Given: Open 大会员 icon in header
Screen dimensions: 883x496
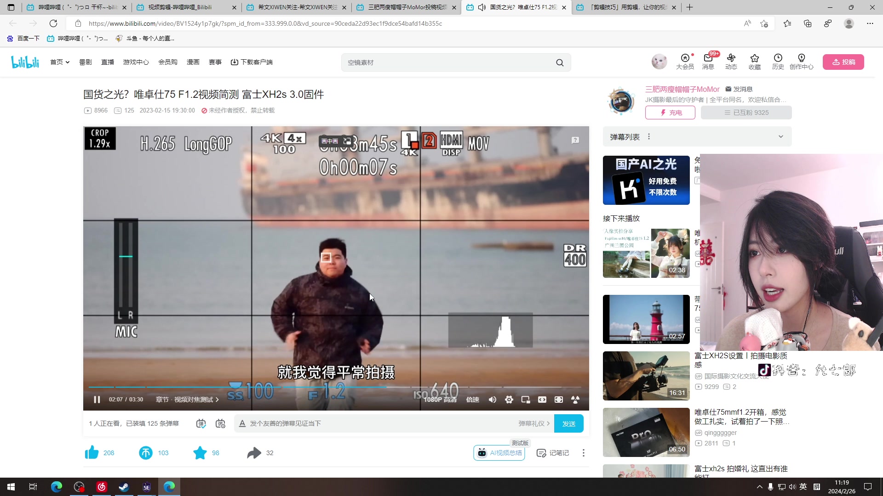Looking at the screenshot, I should [685, 62].
